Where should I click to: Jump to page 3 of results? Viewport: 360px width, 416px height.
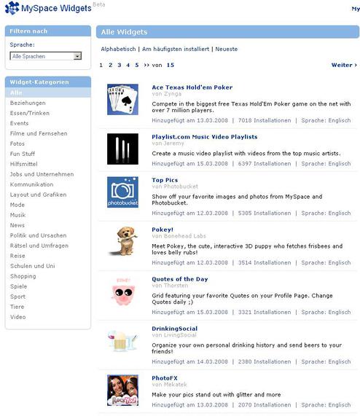120,65
